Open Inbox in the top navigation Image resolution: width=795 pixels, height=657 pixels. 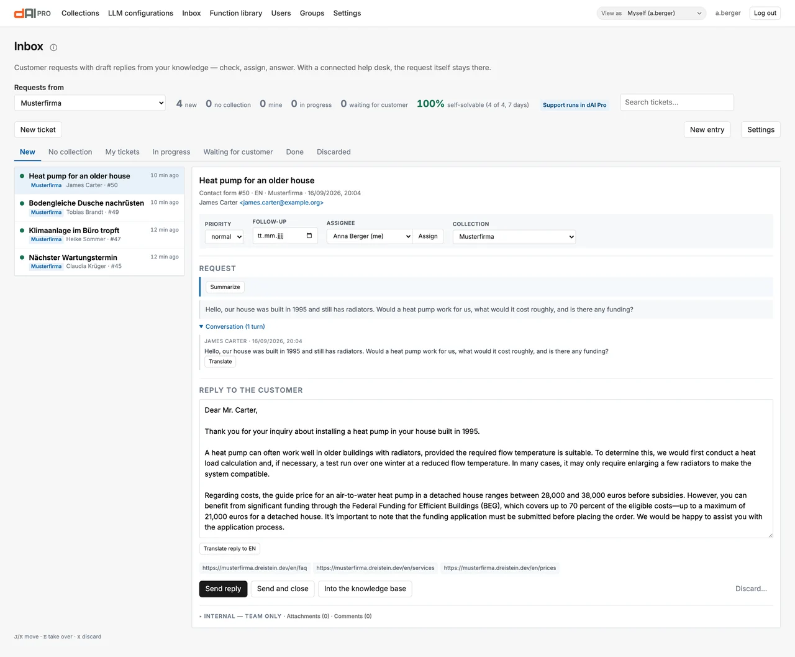click(x=191, y=13)
